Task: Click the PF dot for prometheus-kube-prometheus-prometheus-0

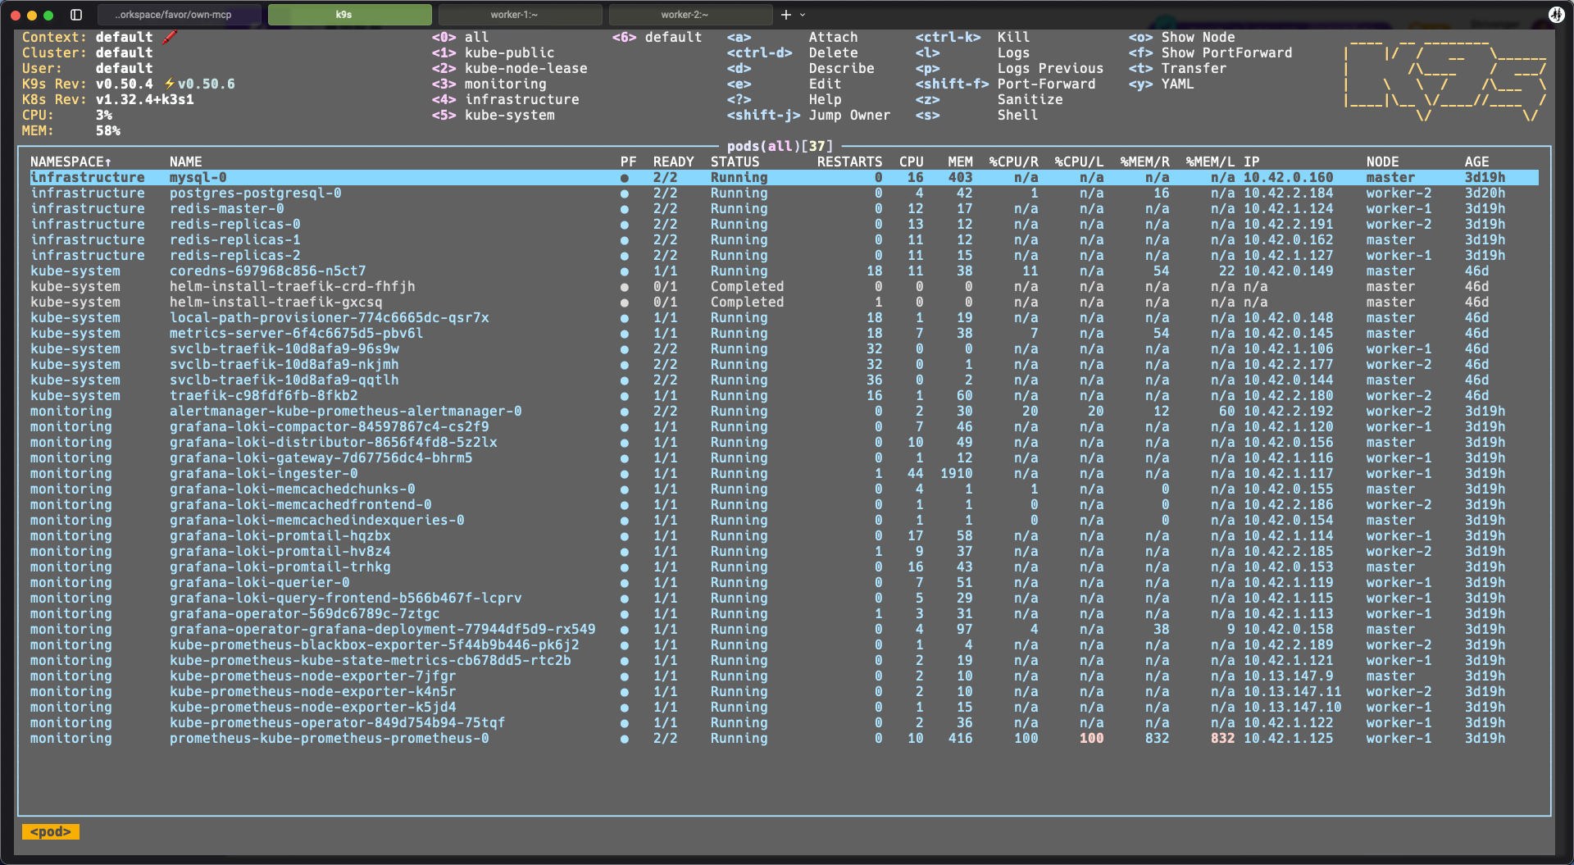Action: click(625, 739)
